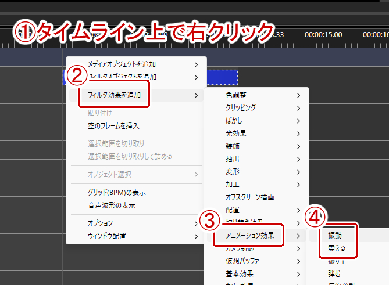
Task: Expand arrow beside アニメーション効果
Action: tap(299, 236)
